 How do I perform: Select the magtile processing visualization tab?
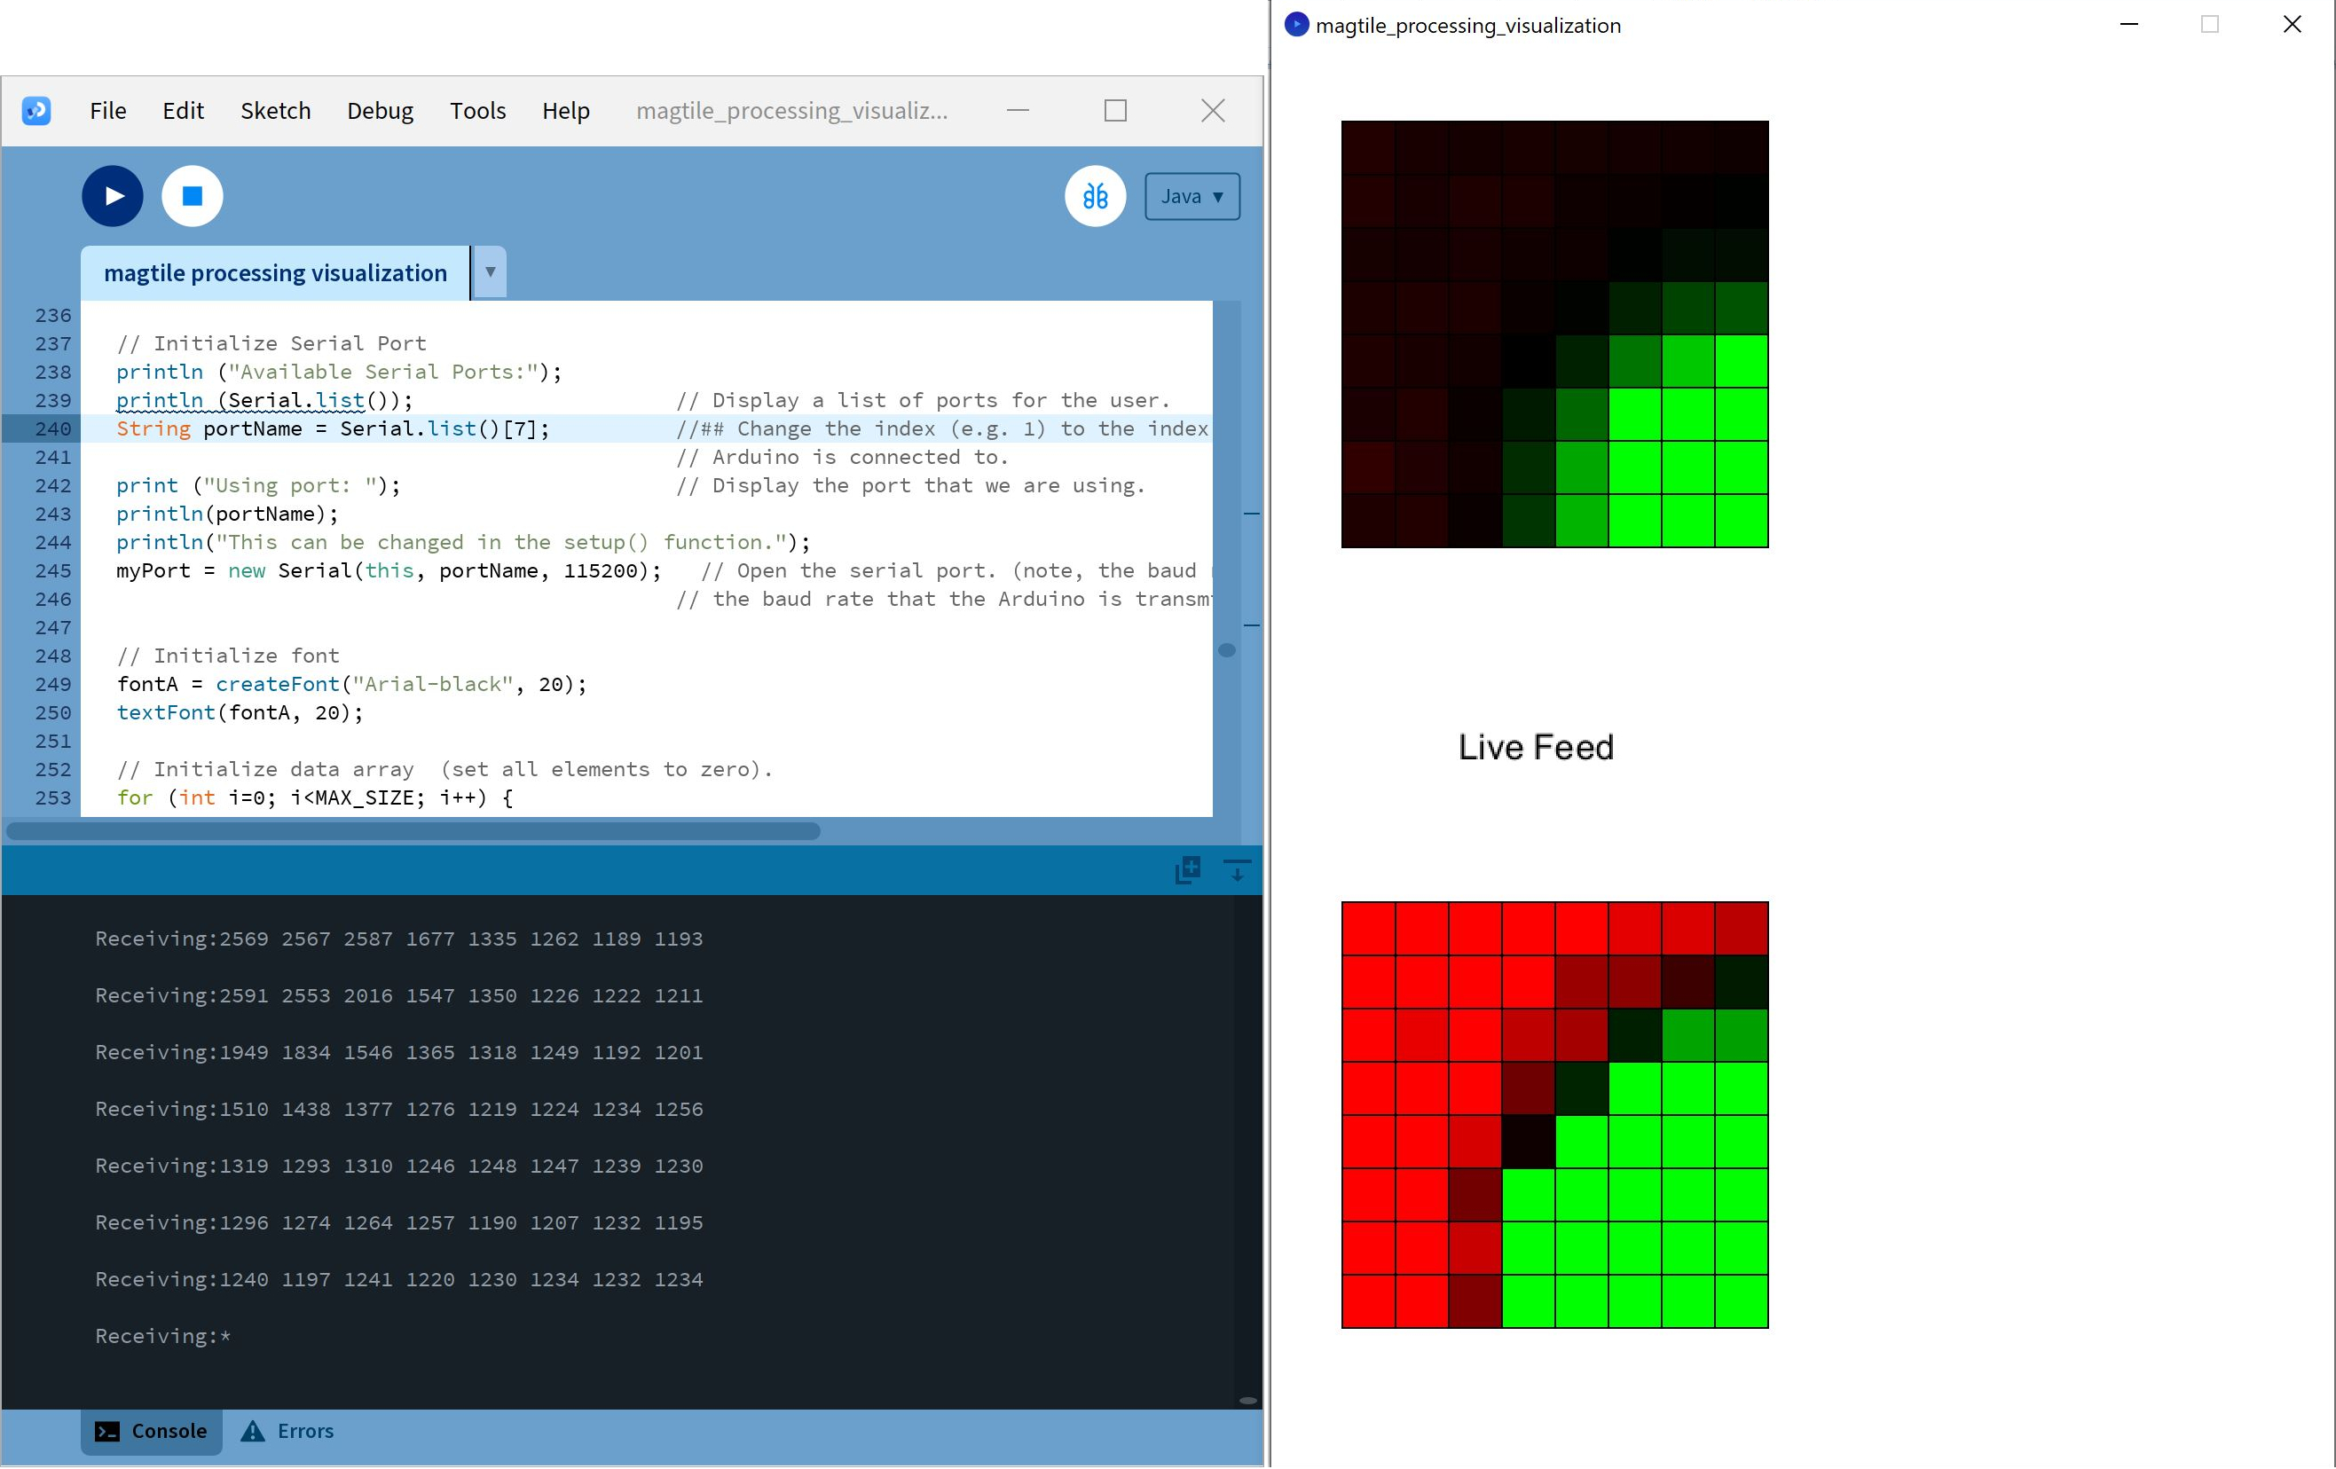(x=274, y=272)
